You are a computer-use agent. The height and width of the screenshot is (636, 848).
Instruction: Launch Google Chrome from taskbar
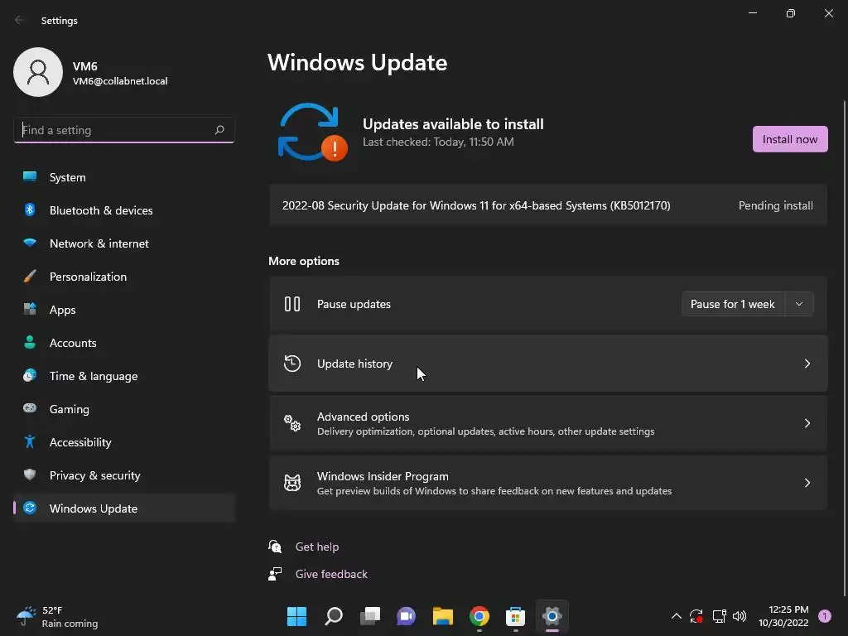click(479, 616)
